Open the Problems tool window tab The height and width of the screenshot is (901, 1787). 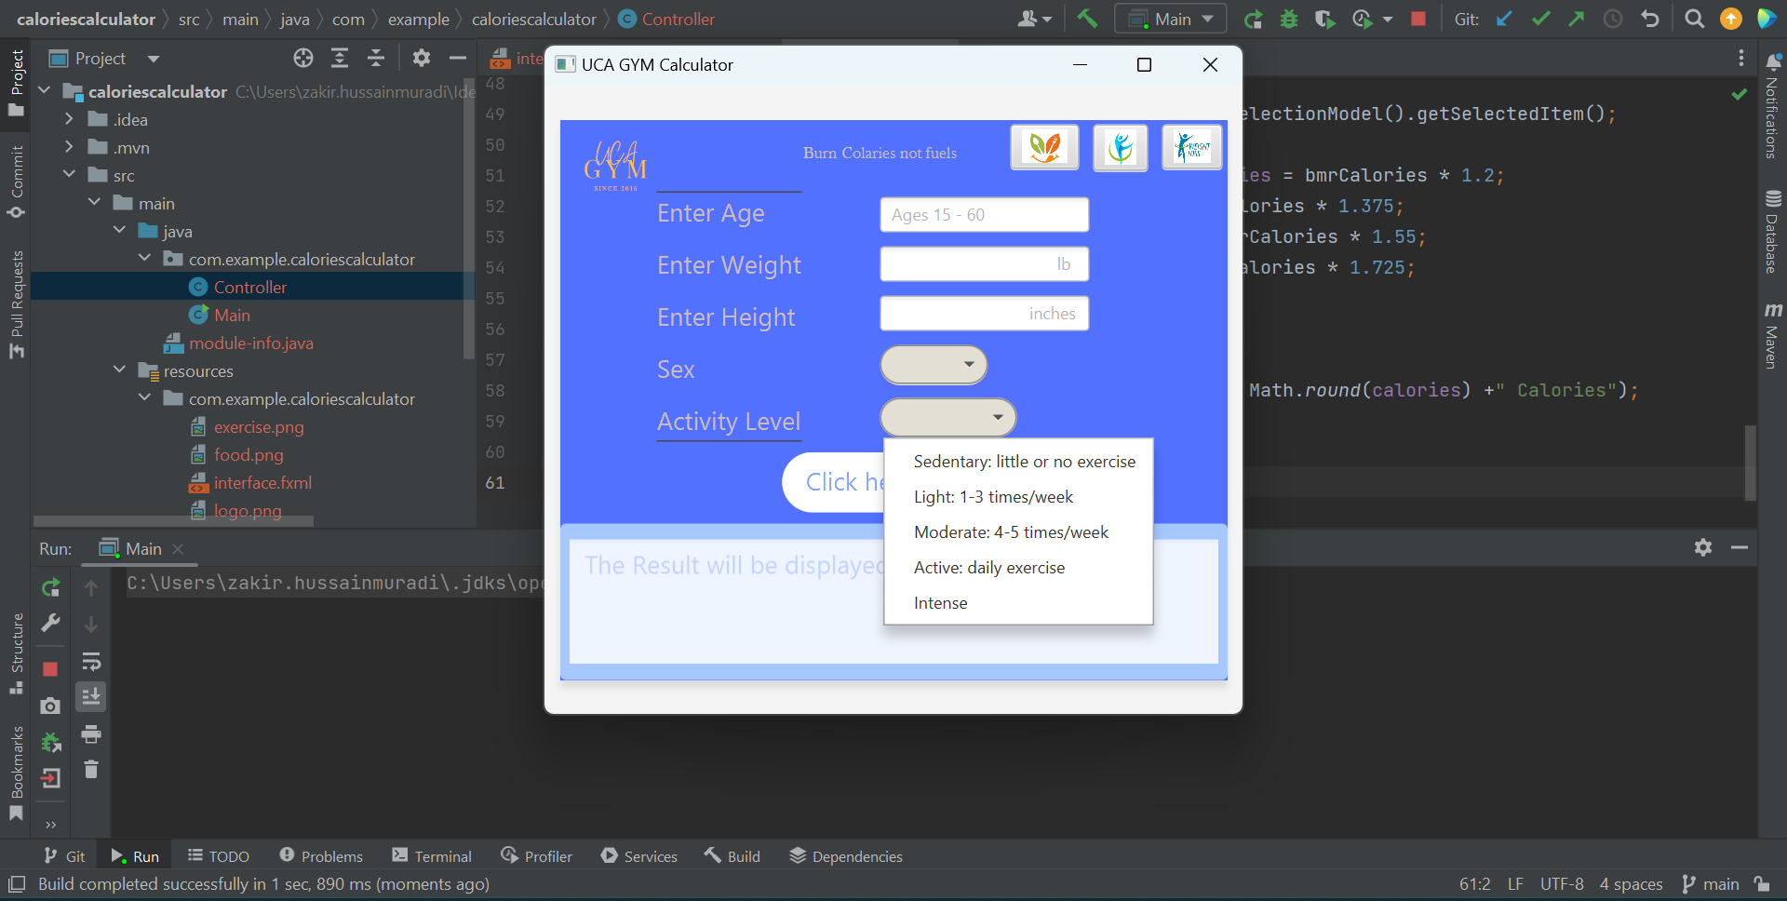(x=321, y=856)
